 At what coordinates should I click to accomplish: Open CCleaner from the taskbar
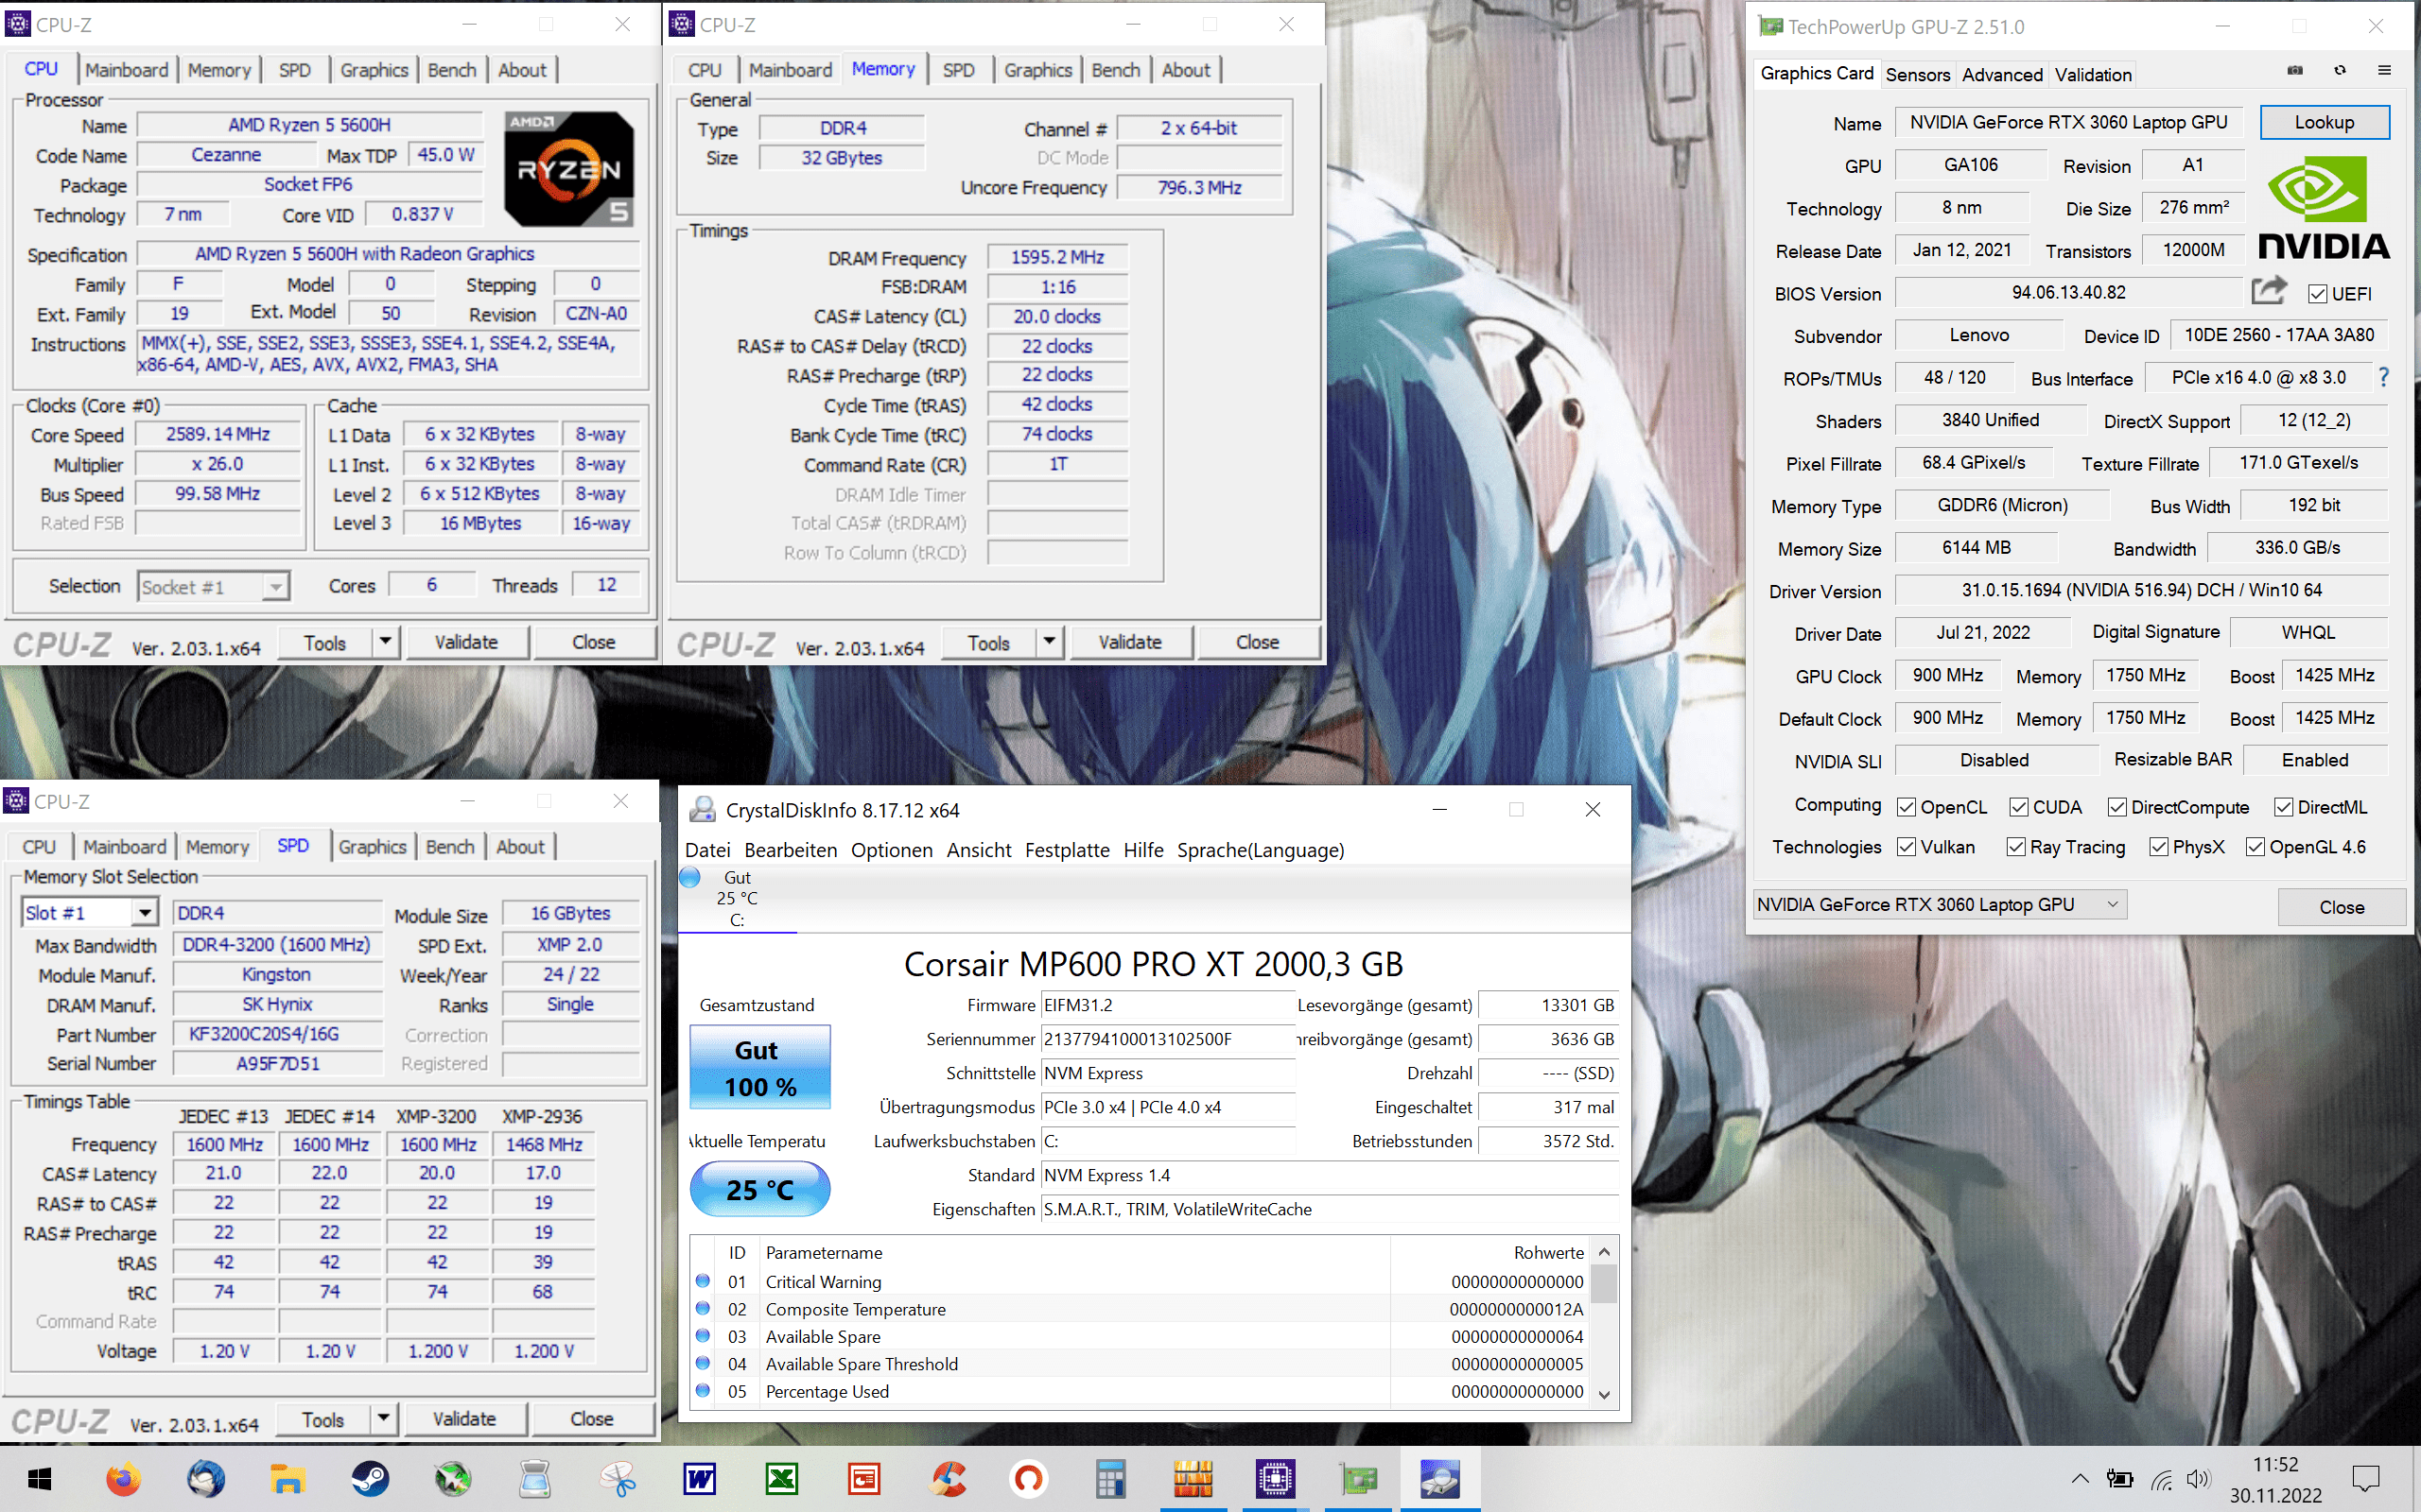(x=947, y=1478)
